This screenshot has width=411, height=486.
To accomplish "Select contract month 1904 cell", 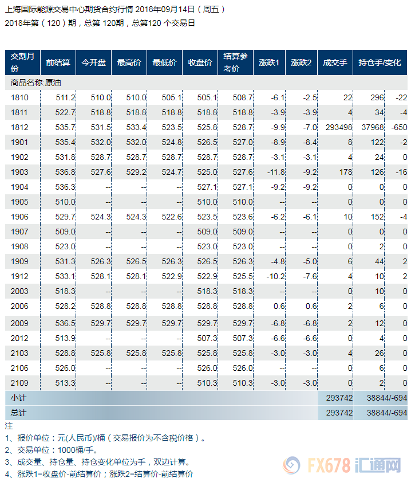I will coord(20,187).
